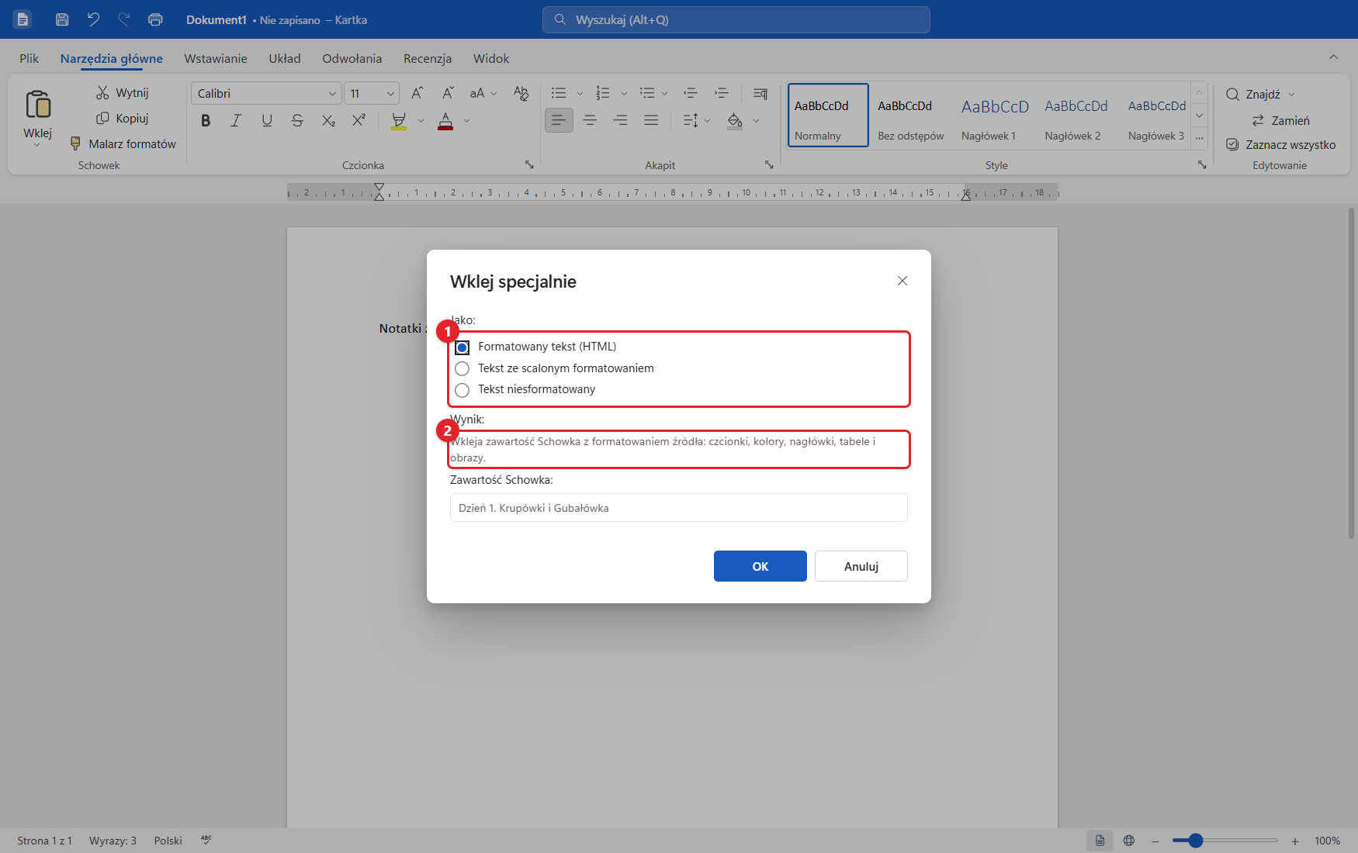Screen dimensions: 1358x853
Task: Click the Zamień replace icon
Action: (1258, 120)
